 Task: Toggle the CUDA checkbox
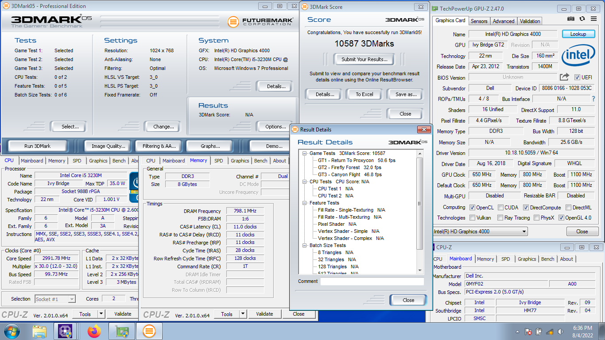[501, 207]
